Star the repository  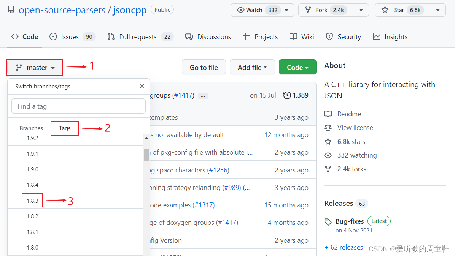point(402,10)
